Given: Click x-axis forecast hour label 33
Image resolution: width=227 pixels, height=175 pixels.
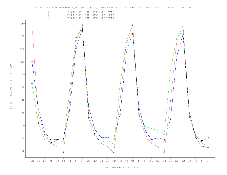Looking at the screenshot, I should (101, 161).
